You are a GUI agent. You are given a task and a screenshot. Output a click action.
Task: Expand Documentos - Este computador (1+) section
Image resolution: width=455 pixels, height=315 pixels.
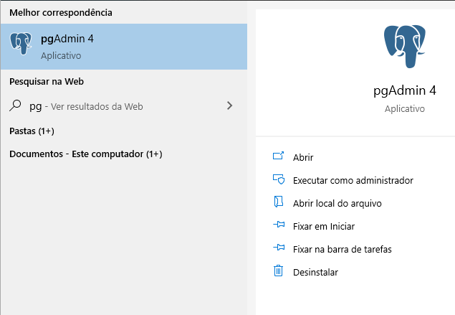click(x=85, y=154)
